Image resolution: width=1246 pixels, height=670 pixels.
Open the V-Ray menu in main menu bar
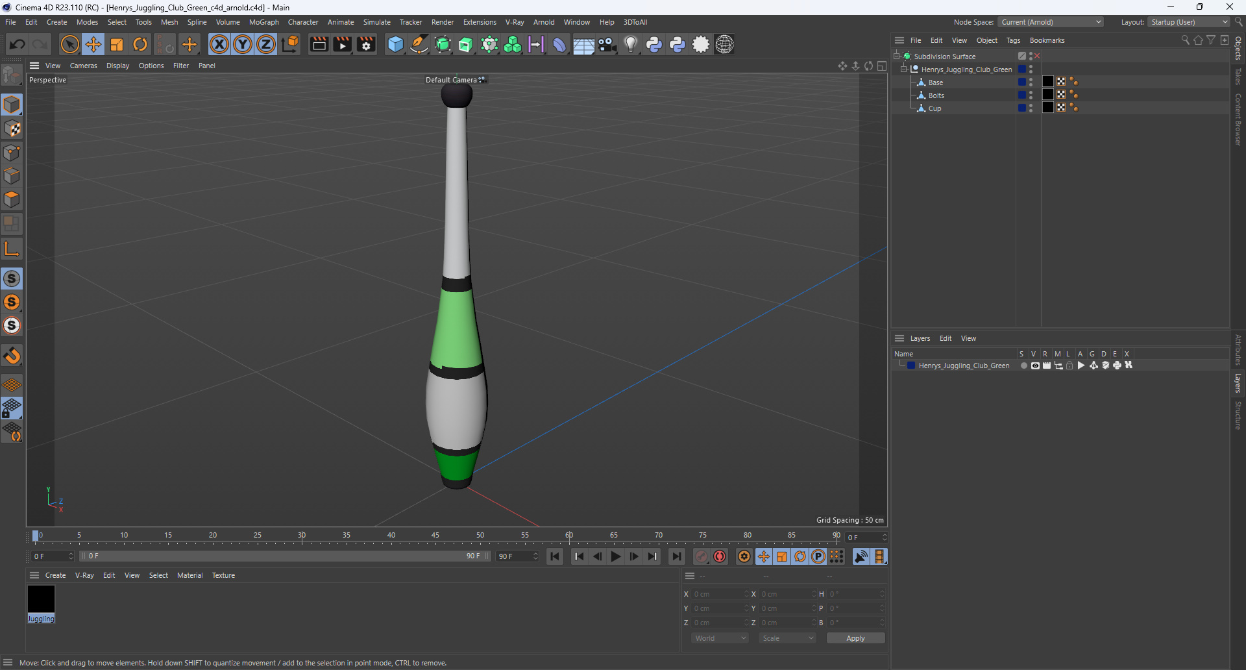click(515, 22)
